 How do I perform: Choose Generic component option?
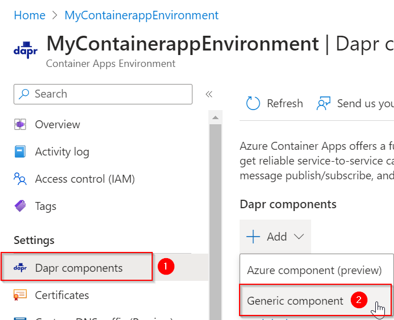point(315,300)
